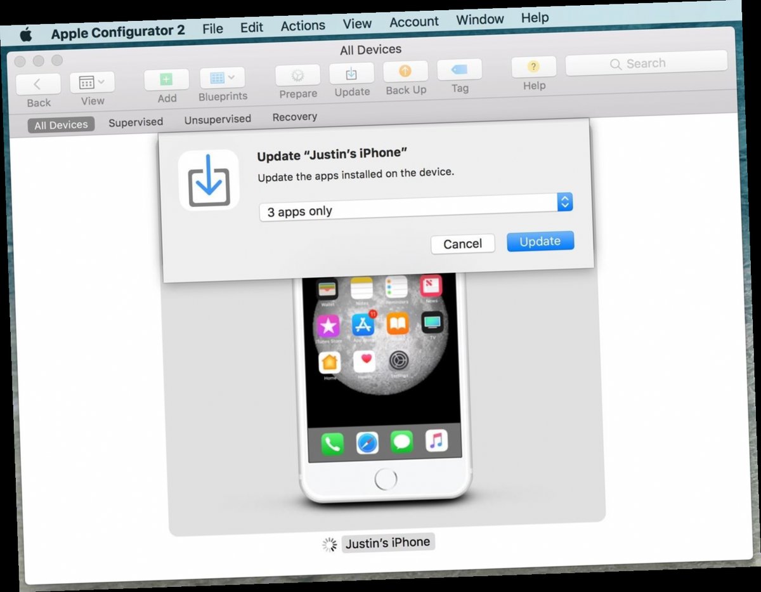Click the iTunes Store star icon on the iPhone
The width and height of the screenshot is (761, 592).
pos(328,327)
